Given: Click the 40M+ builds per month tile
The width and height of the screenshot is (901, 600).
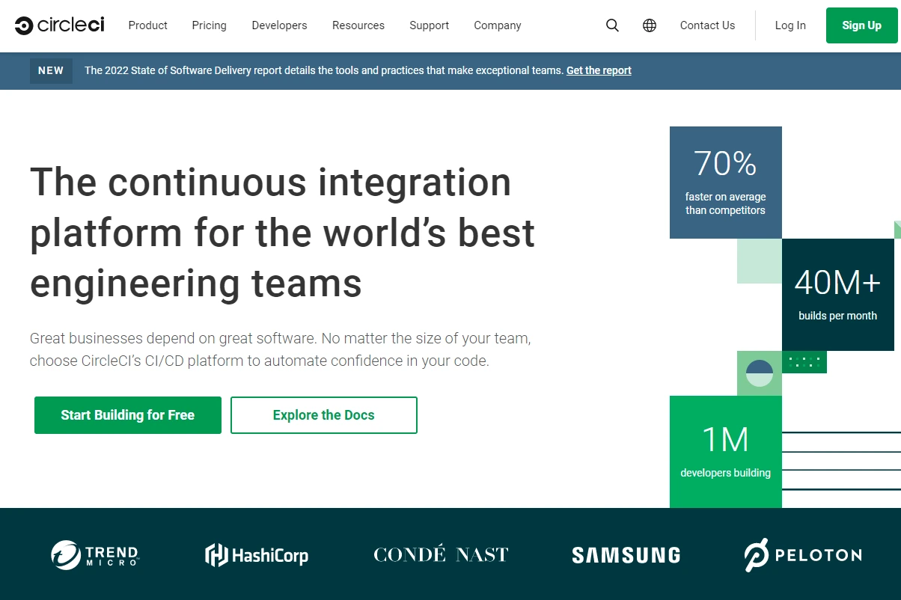Looking at the screenshot, I should coord(838,295).
